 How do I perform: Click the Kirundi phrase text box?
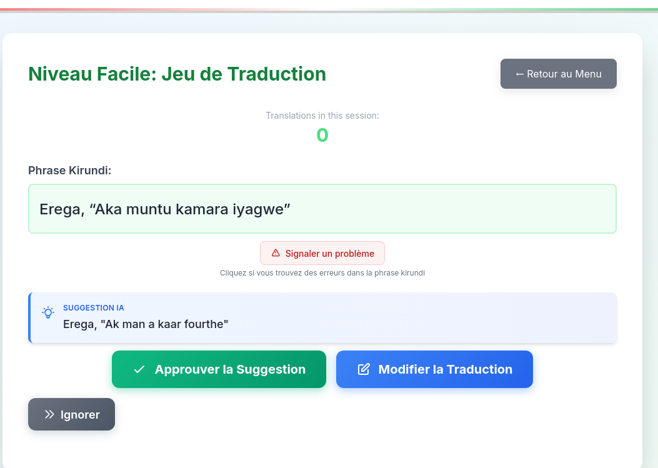click(322, 208)
